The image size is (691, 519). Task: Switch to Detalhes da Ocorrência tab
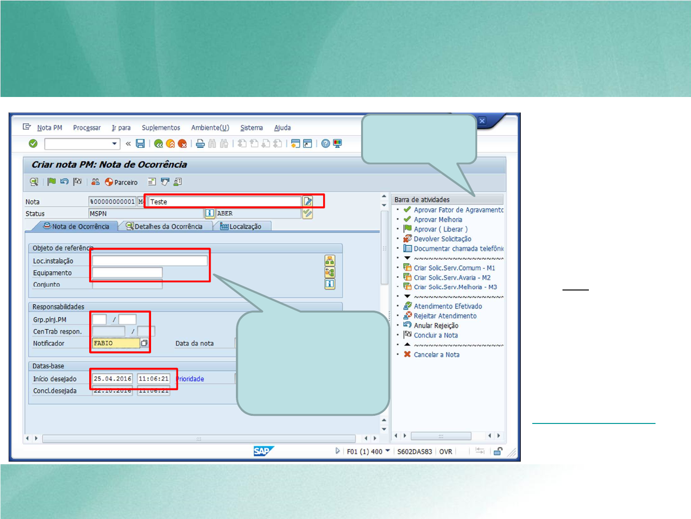(x=164, y=227)
